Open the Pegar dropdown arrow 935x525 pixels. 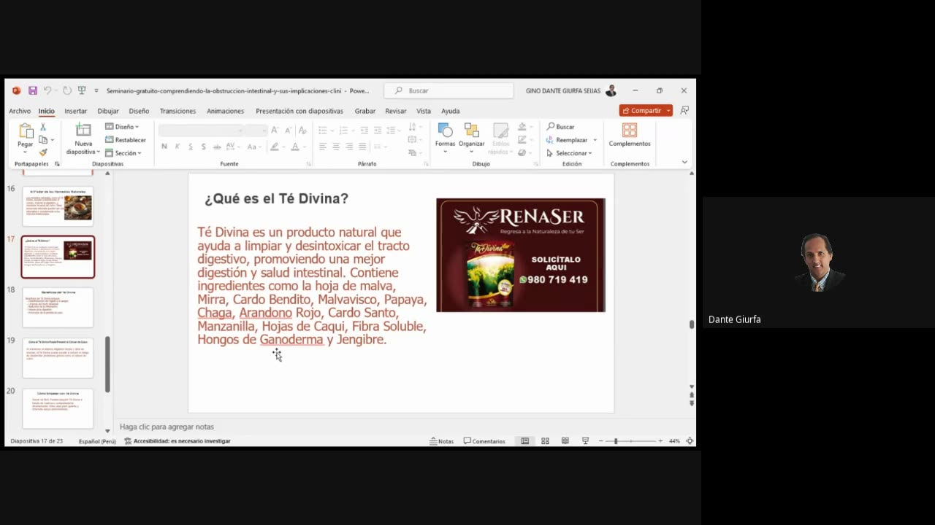[x=26, y=152]
